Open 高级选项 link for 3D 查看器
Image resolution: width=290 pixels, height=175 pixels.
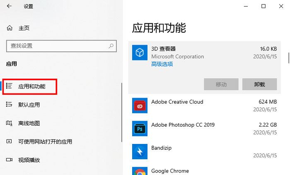[x=162, y=64]
